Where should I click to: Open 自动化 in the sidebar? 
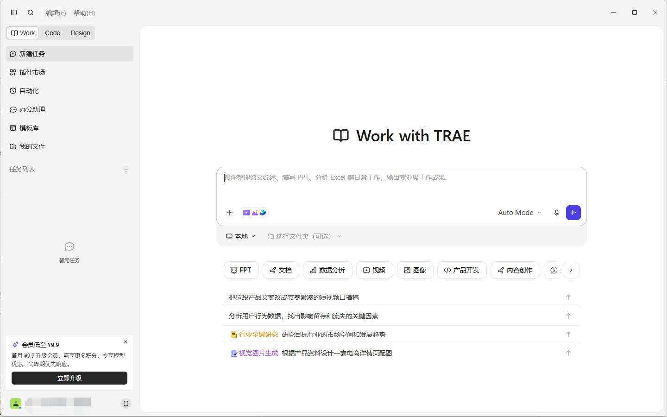click(x=69, y=91)
